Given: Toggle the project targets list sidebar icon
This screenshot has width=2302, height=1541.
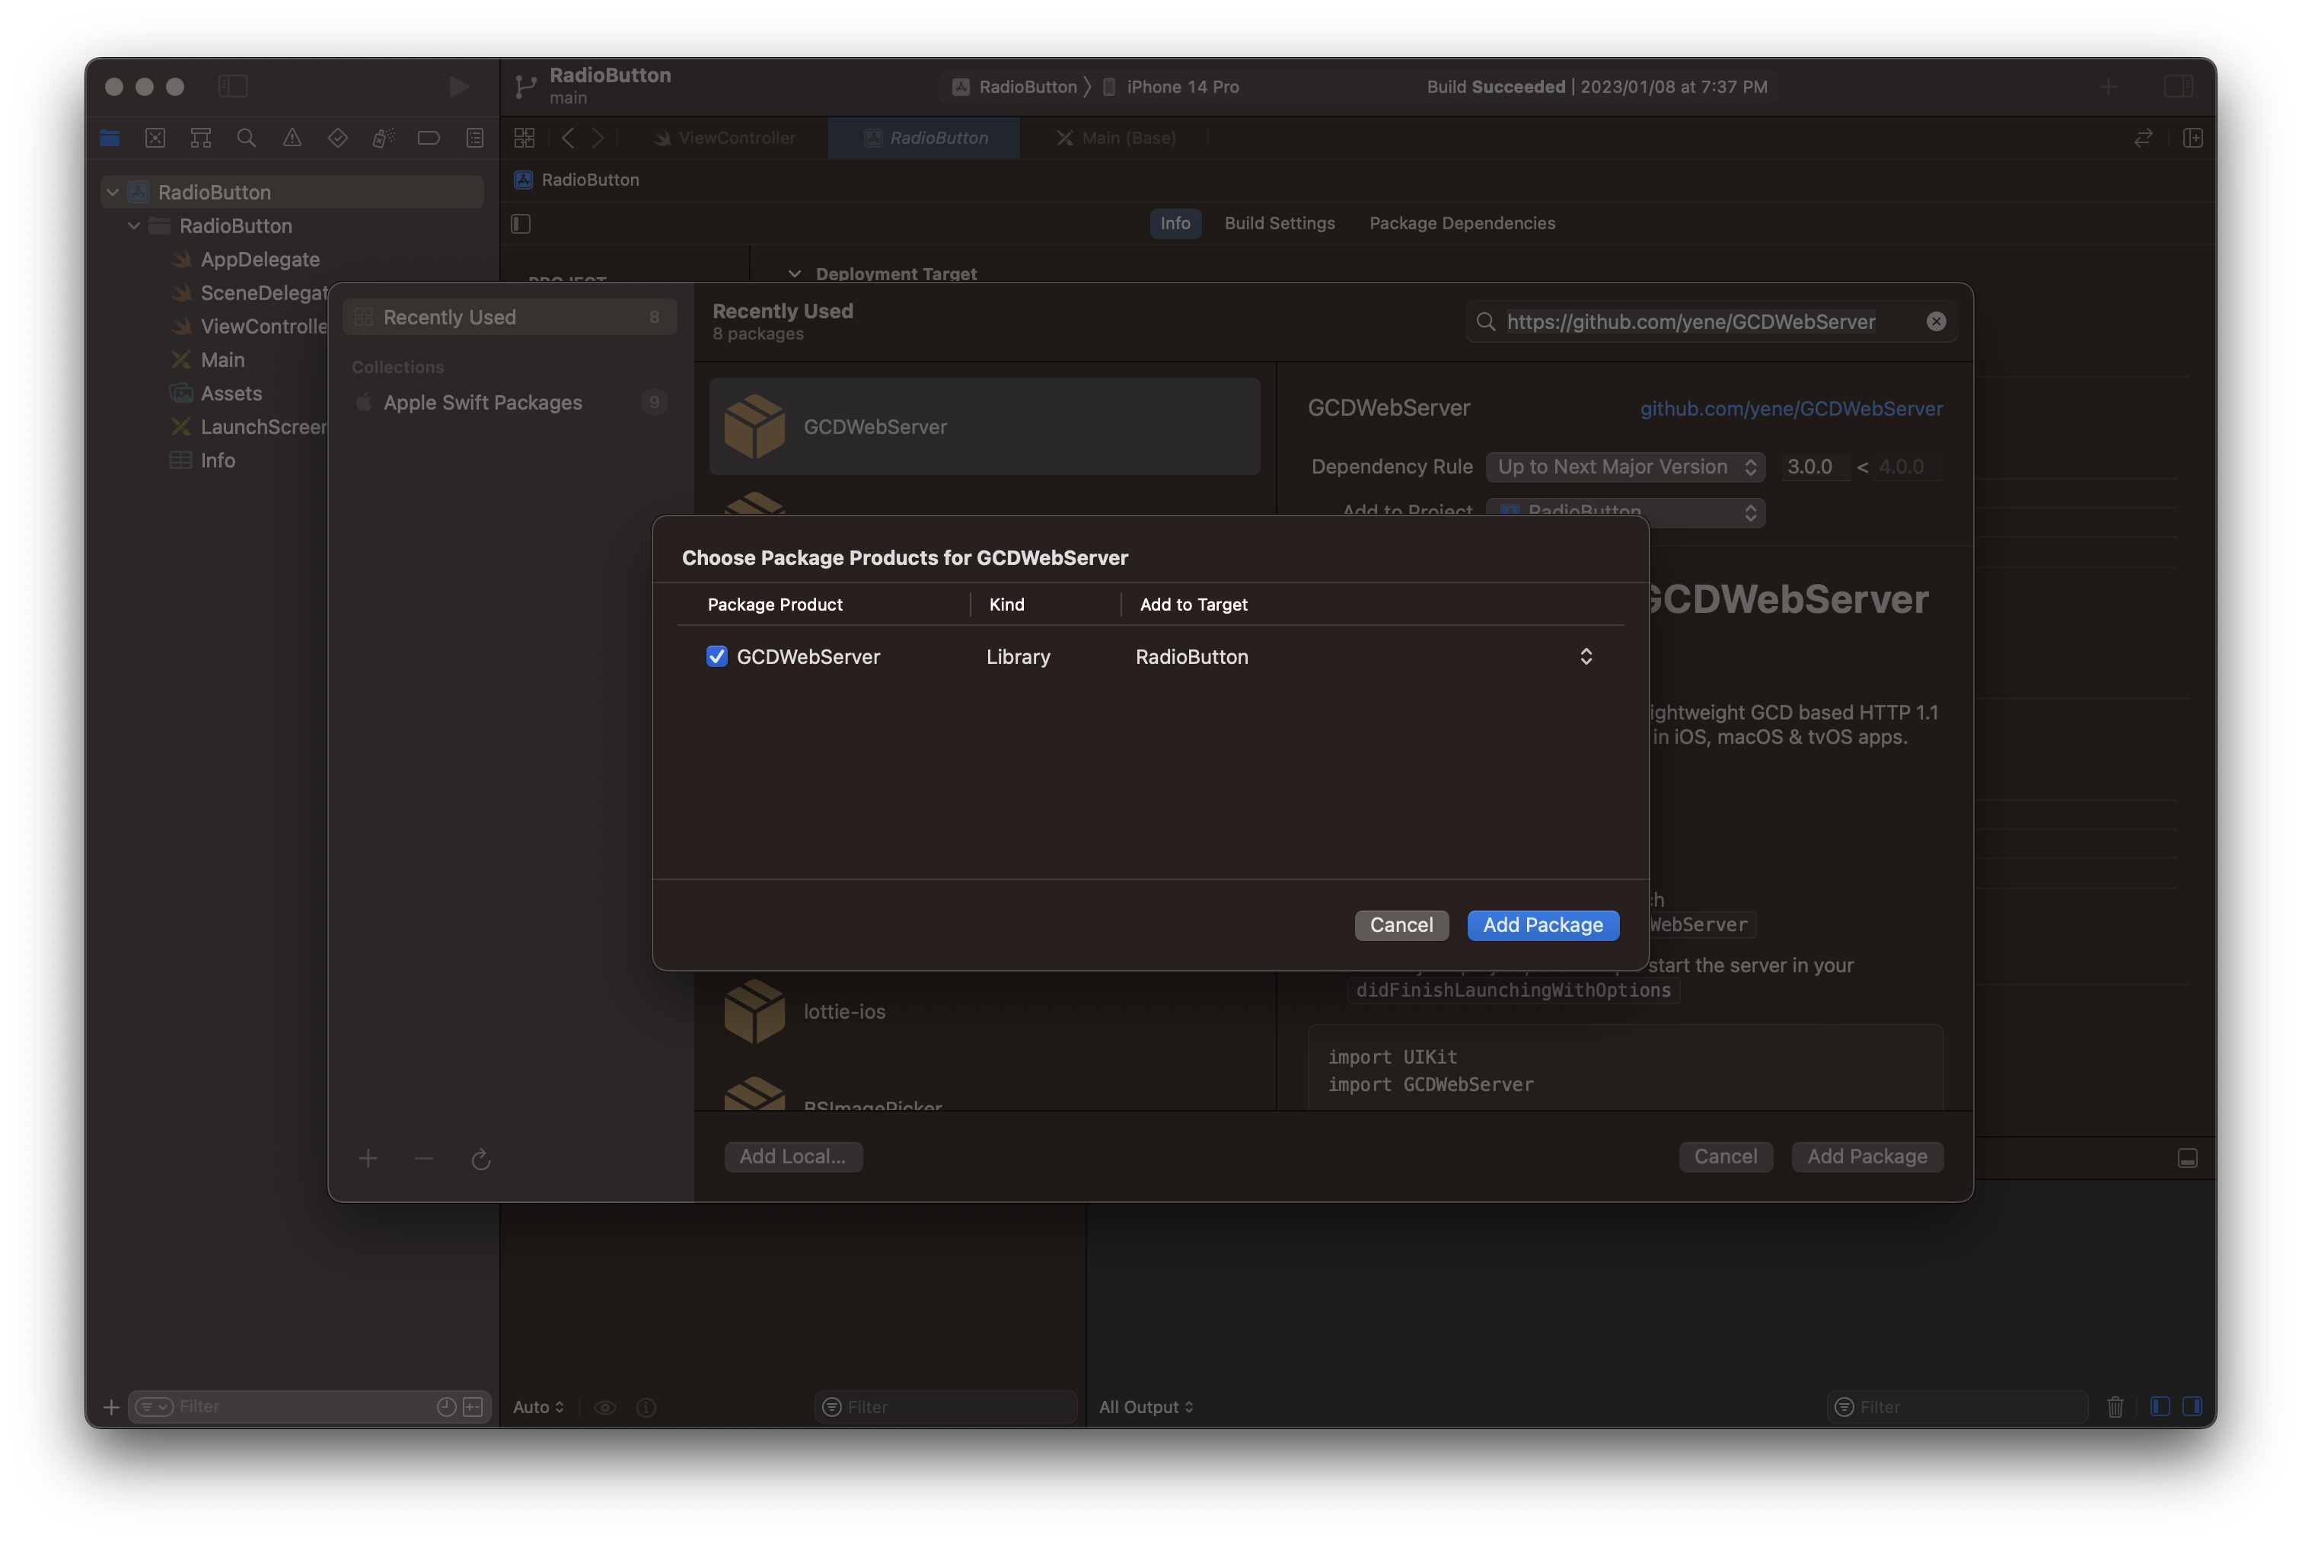Looking at the screenshot, I should coord(521,224).
